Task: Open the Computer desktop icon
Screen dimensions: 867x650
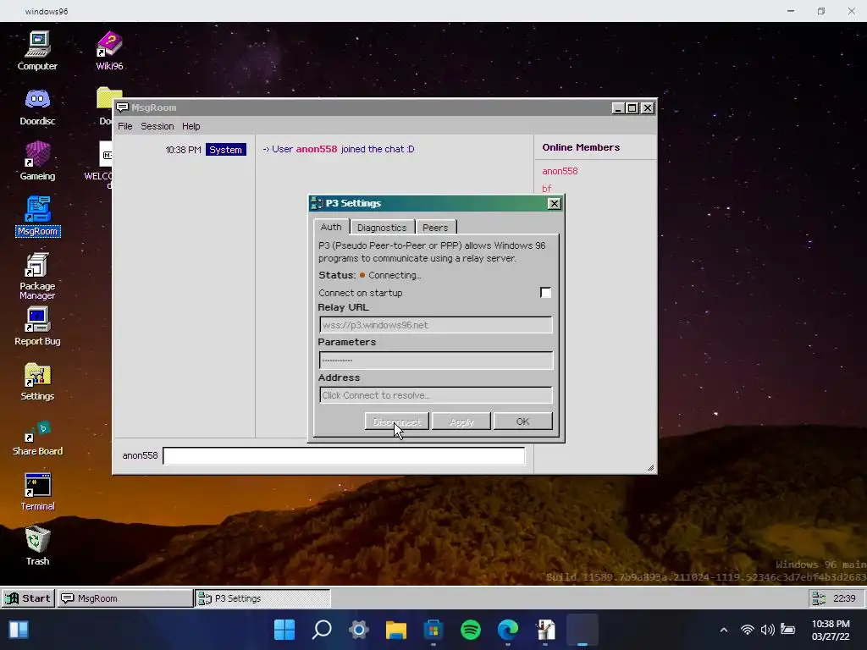Action: pos(37,51)
